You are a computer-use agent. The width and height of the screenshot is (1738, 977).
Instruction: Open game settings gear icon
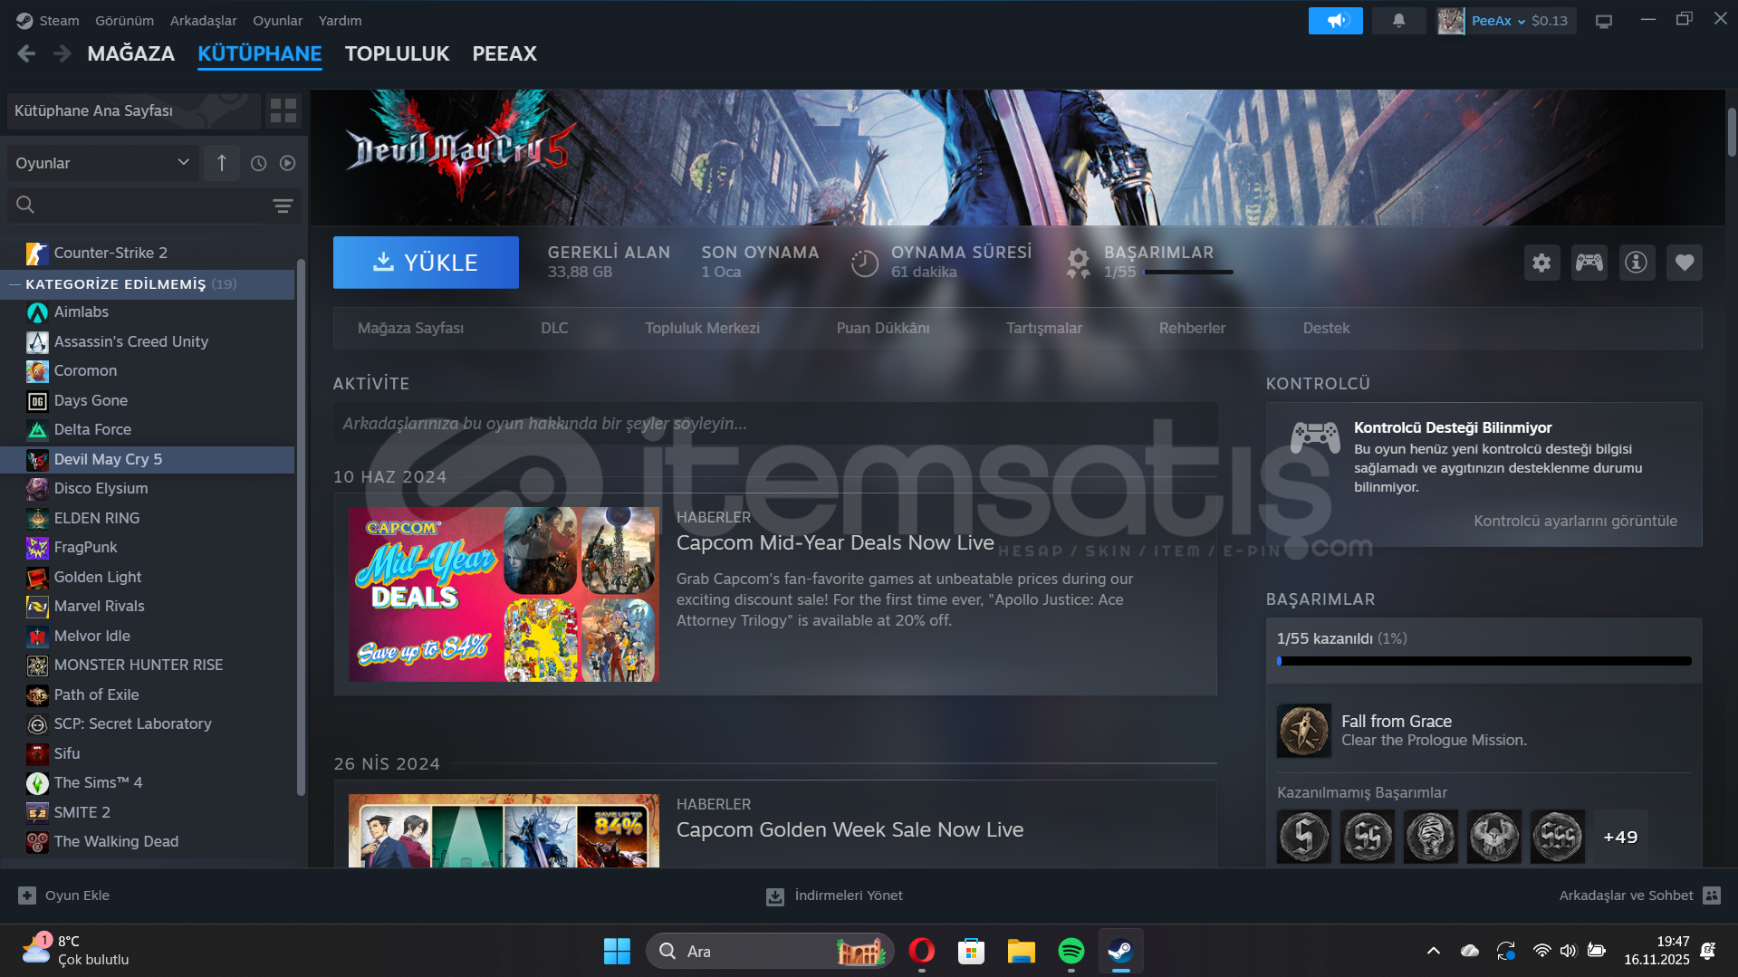(1541, 263)
